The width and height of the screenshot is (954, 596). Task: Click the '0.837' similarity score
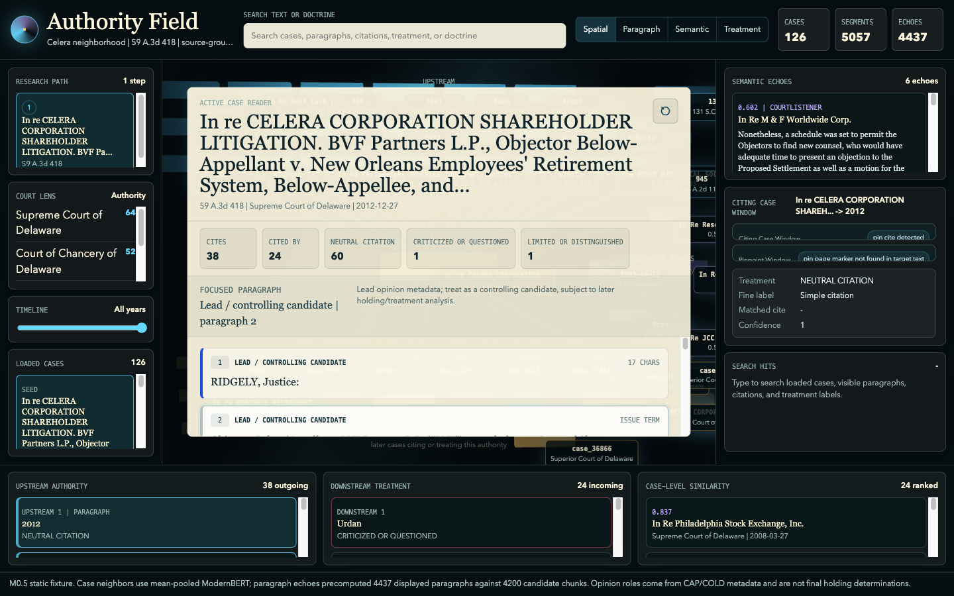[662, 512]
